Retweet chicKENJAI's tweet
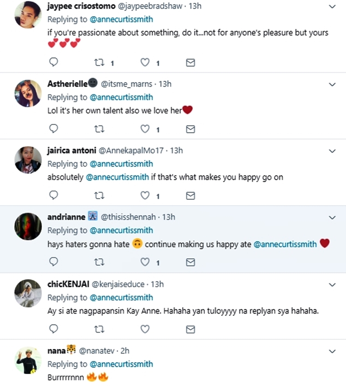Viewport: 346px width, 386px height. pyautogui.click(x=99, y=329)
